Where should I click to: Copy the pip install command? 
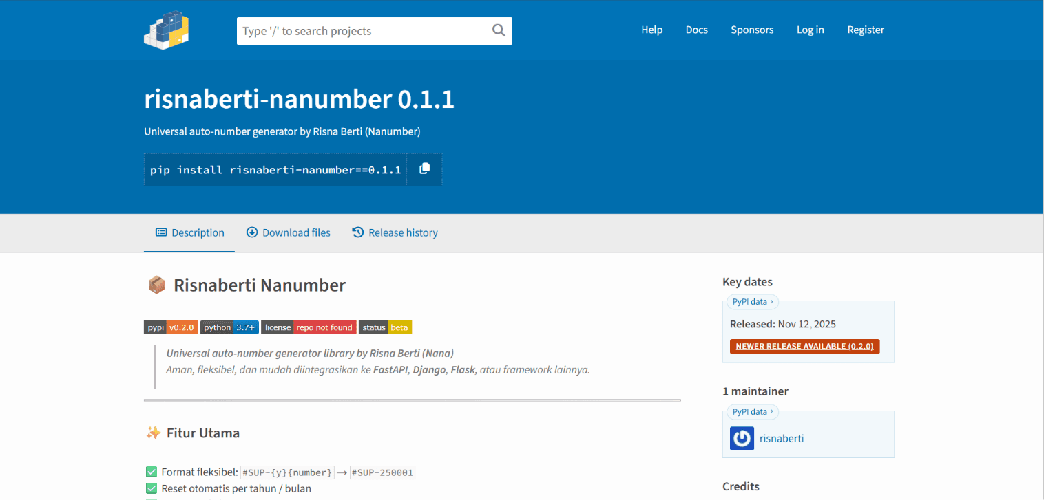pos(424,169)
